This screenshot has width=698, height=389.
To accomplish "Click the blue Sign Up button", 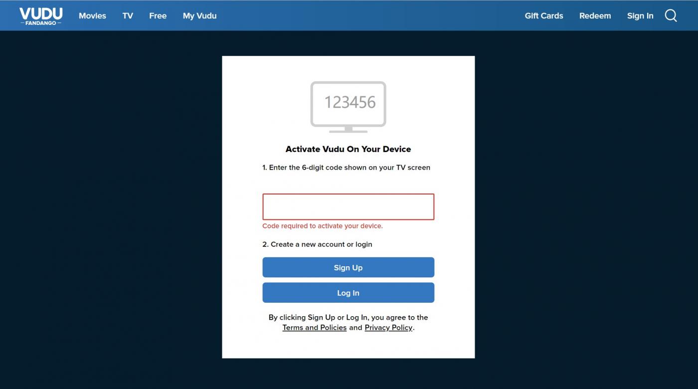I will click(x=349, y=267).
